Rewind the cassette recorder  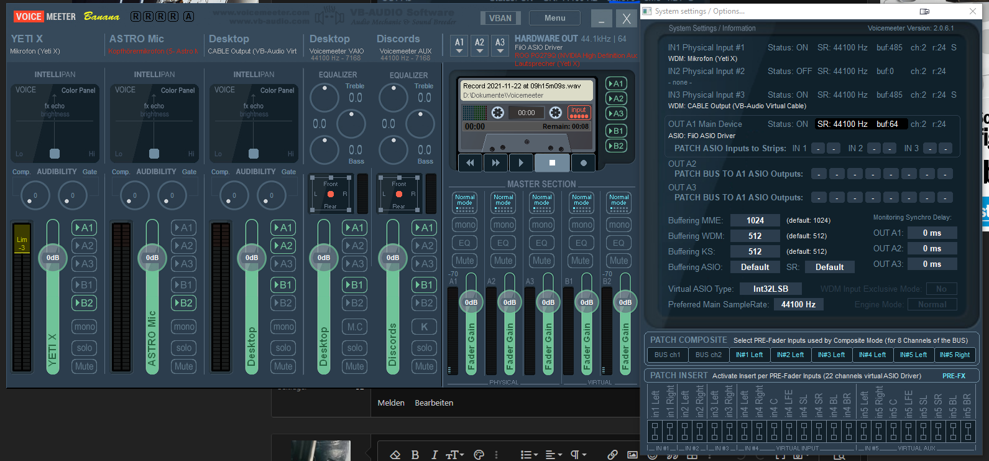[471, 163]
